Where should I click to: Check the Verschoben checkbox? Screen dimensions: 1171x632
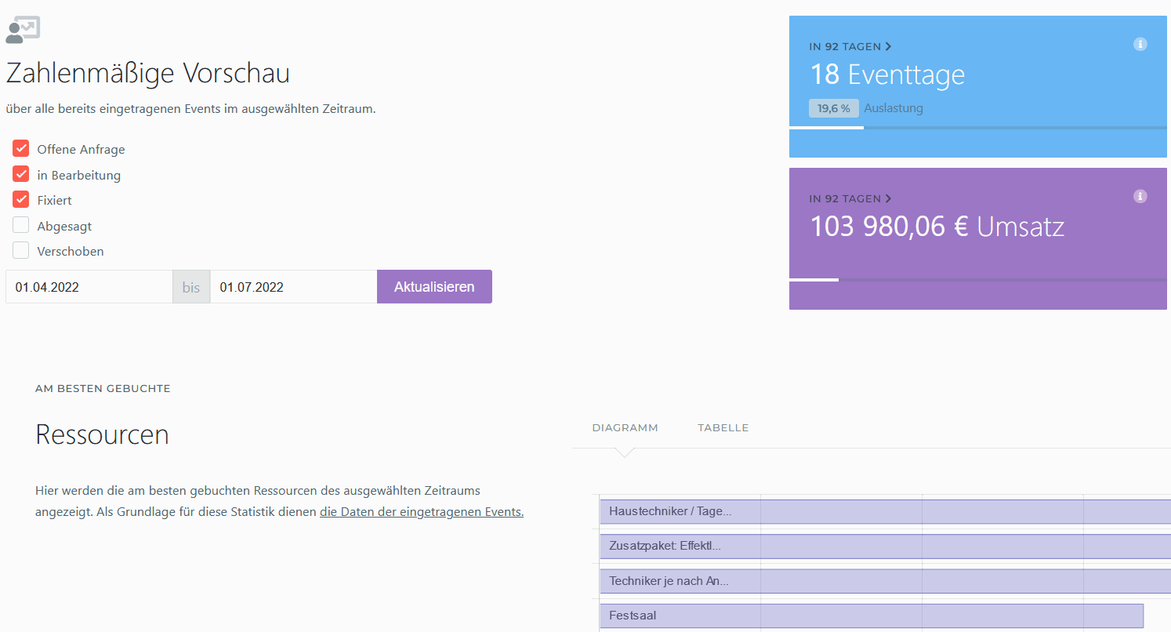tap(21, 250)
